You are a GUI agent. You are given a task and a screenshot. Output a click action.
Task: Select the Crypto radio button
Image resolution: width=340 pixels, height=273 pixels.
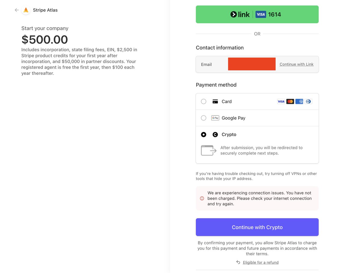(204, 135)
